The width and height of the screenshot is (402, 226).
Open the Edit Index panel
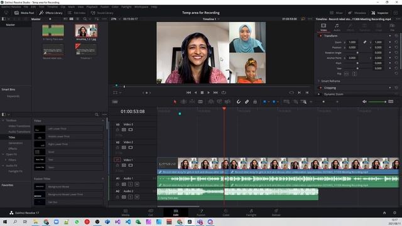[x=77, y=13]
